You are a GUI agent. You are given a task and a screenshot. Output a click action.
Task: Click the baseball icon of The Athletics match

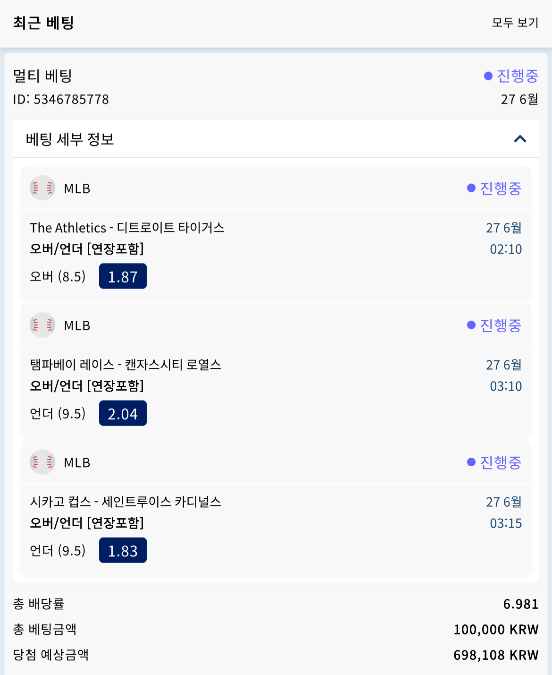click(42, 188)
